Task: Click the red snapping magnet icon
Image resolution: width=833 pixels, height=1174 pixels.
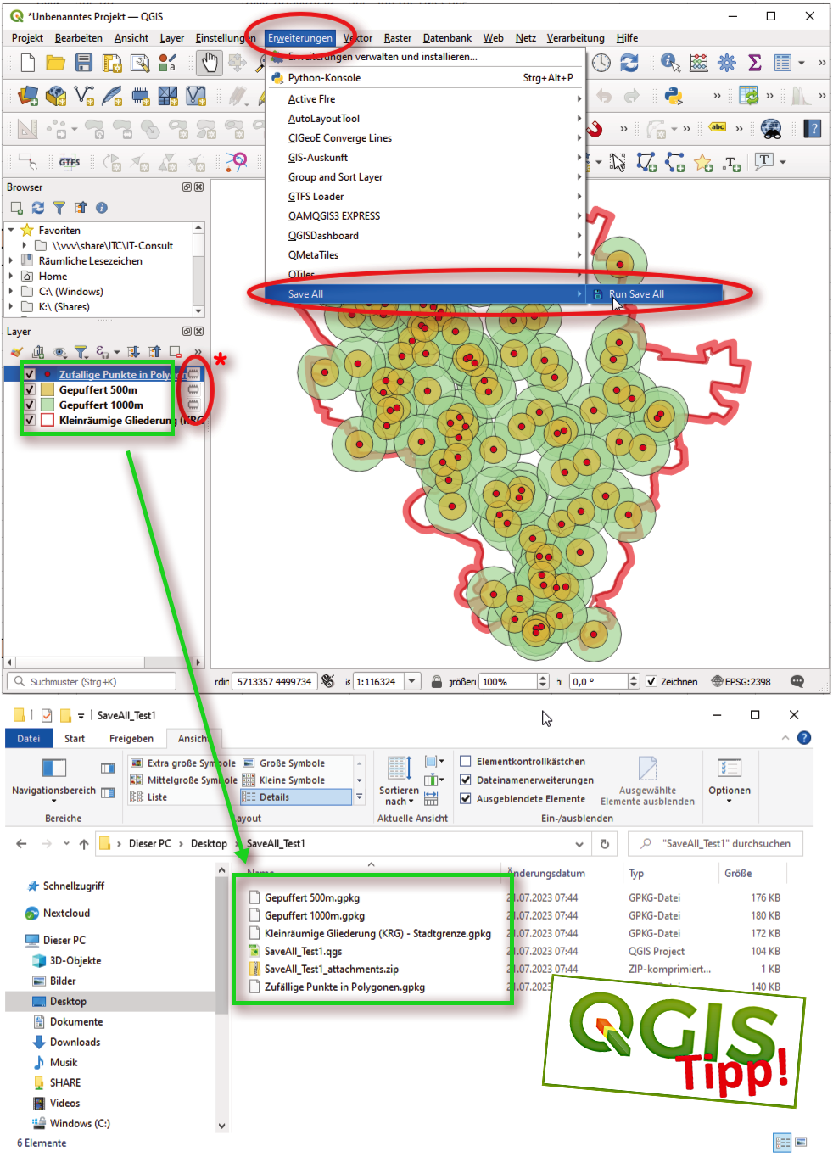Action: 594,129
